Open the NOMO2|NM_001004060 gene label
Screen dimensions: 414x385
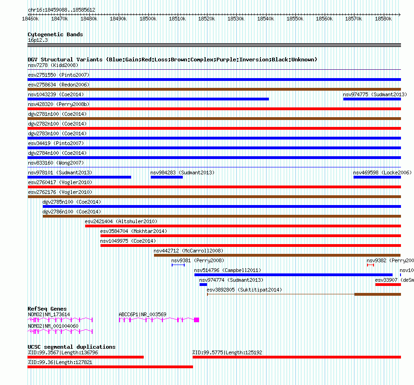[x=53, y=326]
